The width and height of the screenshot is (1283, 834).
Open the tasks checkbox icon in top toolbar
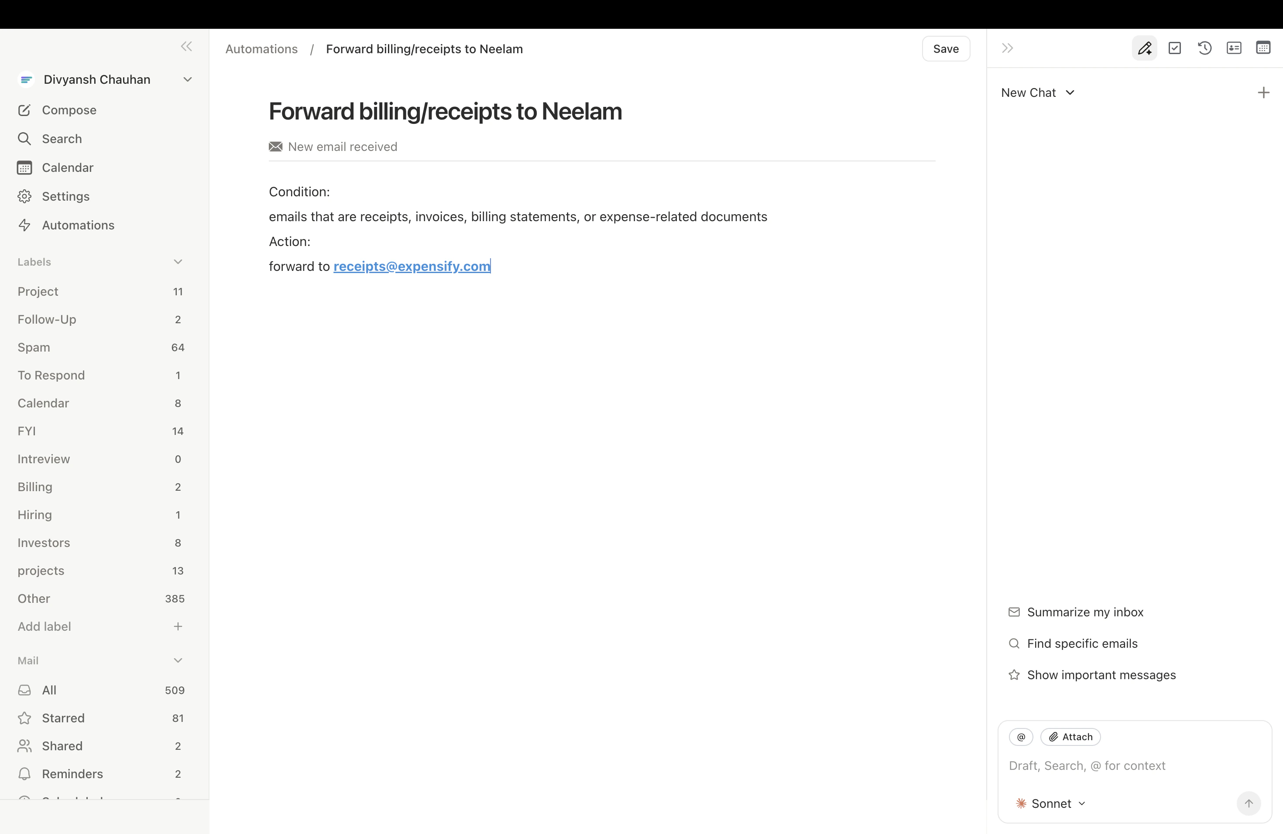coord(1176,48)
